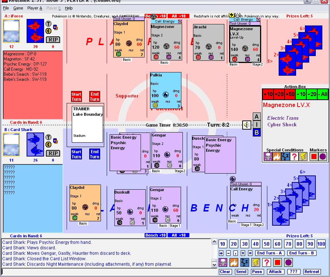The height and width of the screenshot is (277, 330).
Task: Click Player A's T trainer icon
Action: pyautogui.click(x=48, y=24)
